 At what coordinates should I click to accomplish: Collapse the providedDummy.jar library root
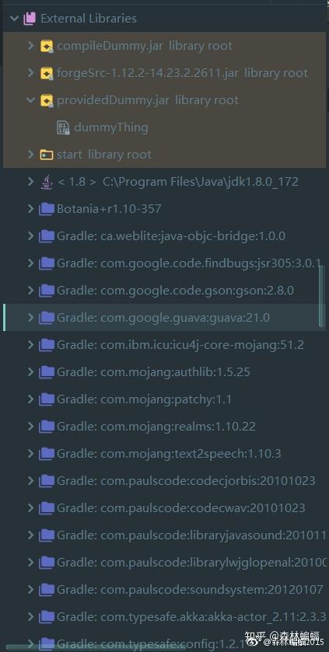click(30, 100)
